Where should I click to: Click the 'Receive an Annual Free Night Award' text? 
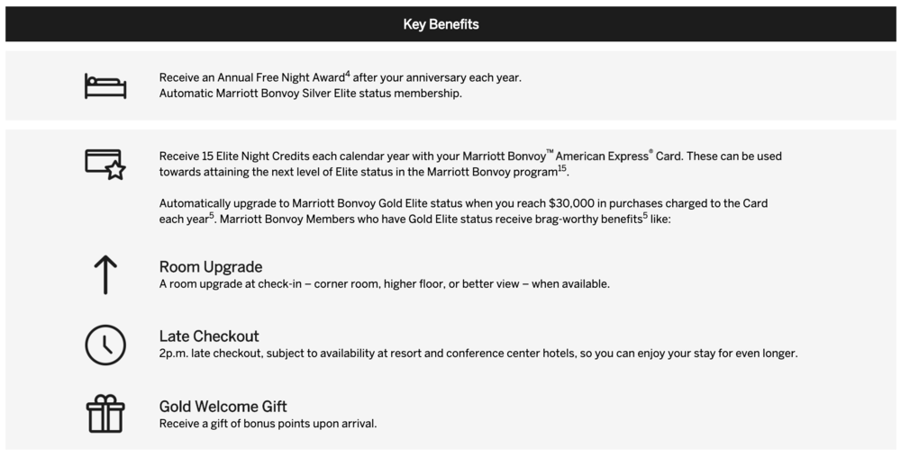250,78
